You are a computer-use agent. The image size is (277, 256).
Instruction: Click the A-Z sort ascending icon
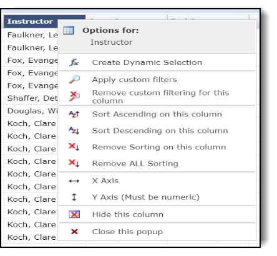tap(74, 114)
